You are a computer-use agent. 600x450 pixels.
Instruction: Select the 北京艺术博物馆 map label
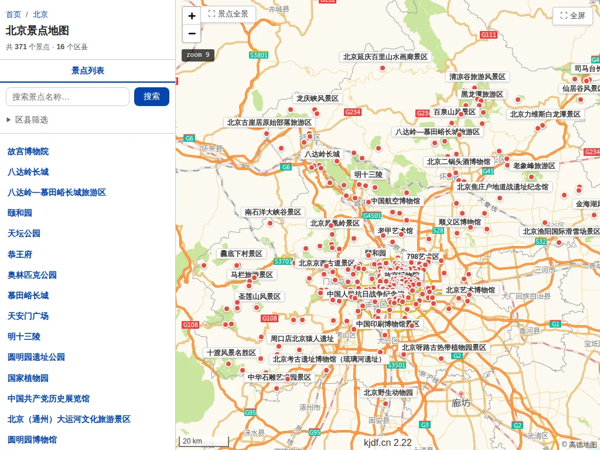471,290
